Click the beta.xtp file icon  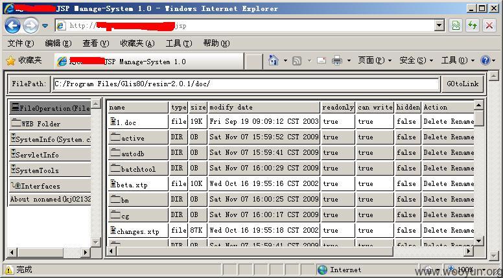[x=113, y=183]
